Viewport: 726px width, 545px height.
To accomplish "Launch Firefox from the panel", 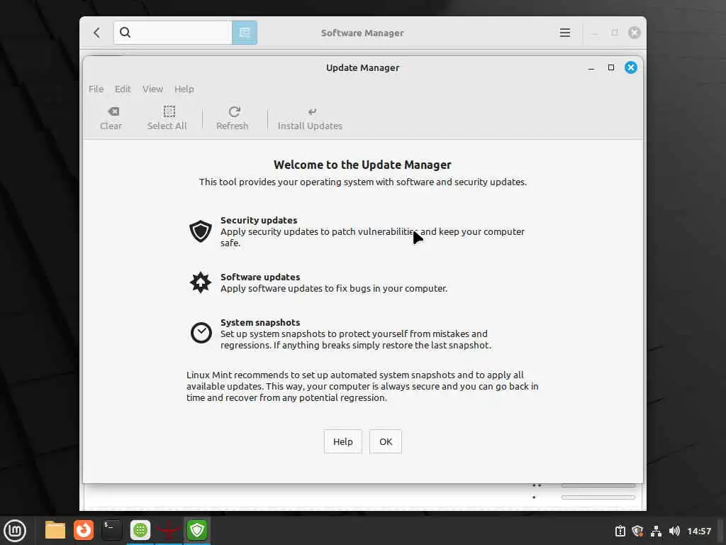I will [84, 530].
